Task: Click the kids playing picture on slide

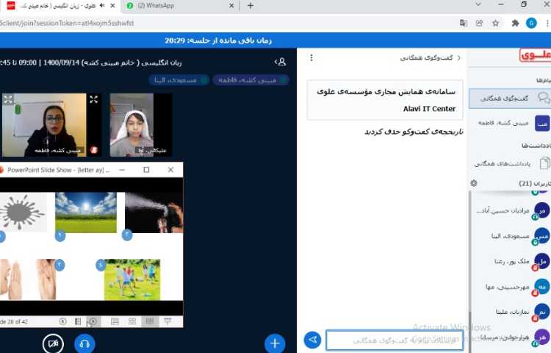Action: click(132, 279)
